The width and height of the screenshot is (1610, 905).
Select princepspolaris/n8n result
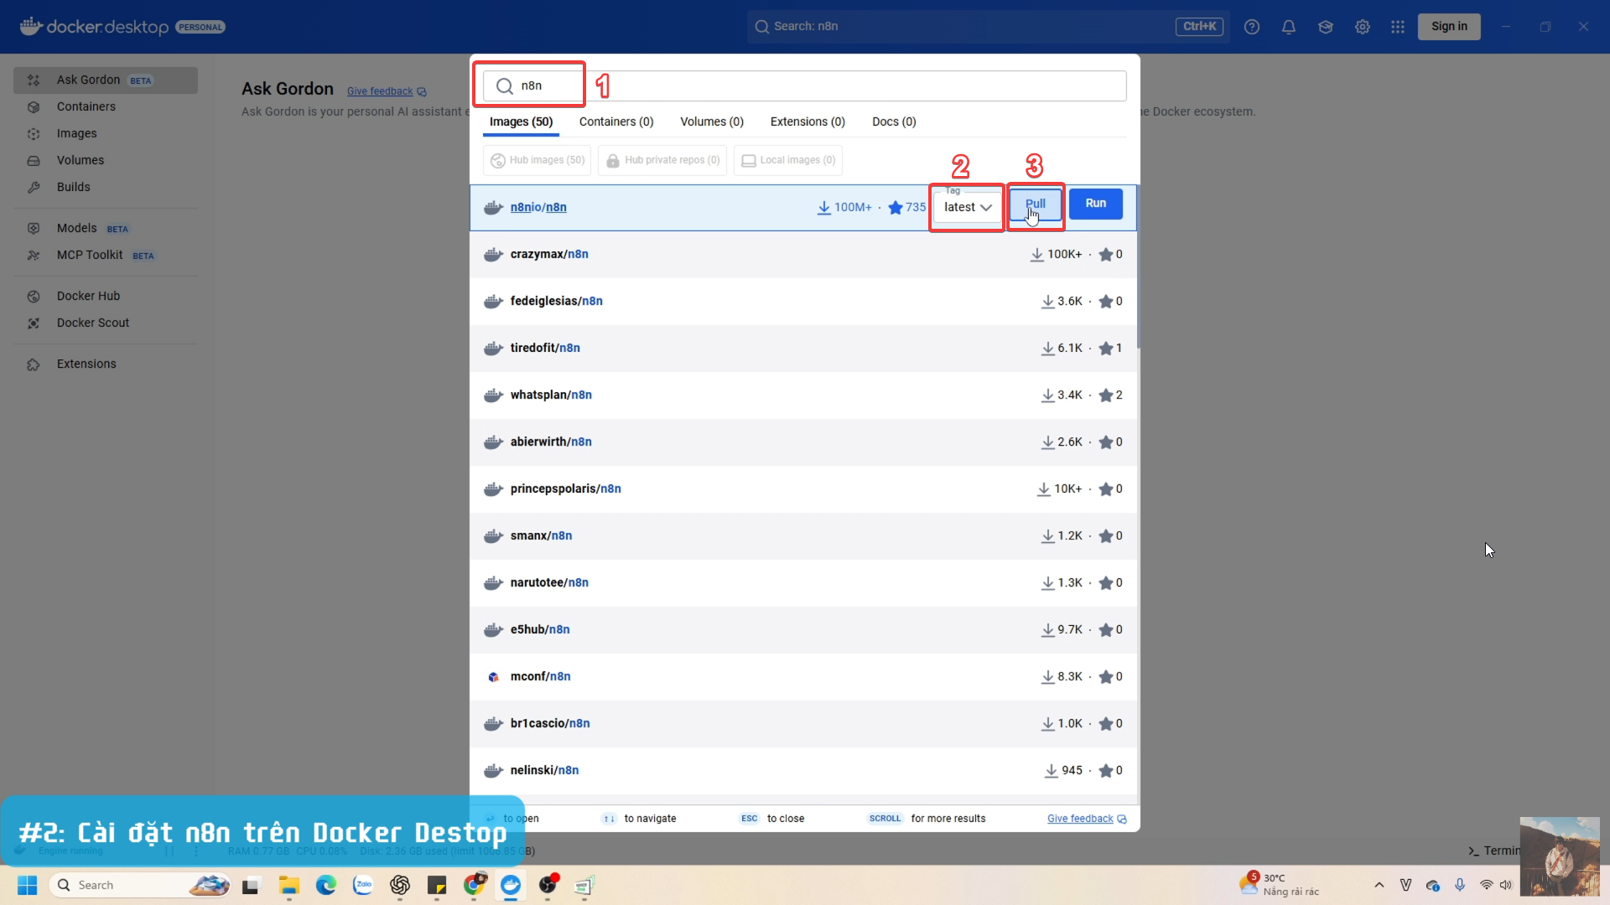(x=803, y=489)
